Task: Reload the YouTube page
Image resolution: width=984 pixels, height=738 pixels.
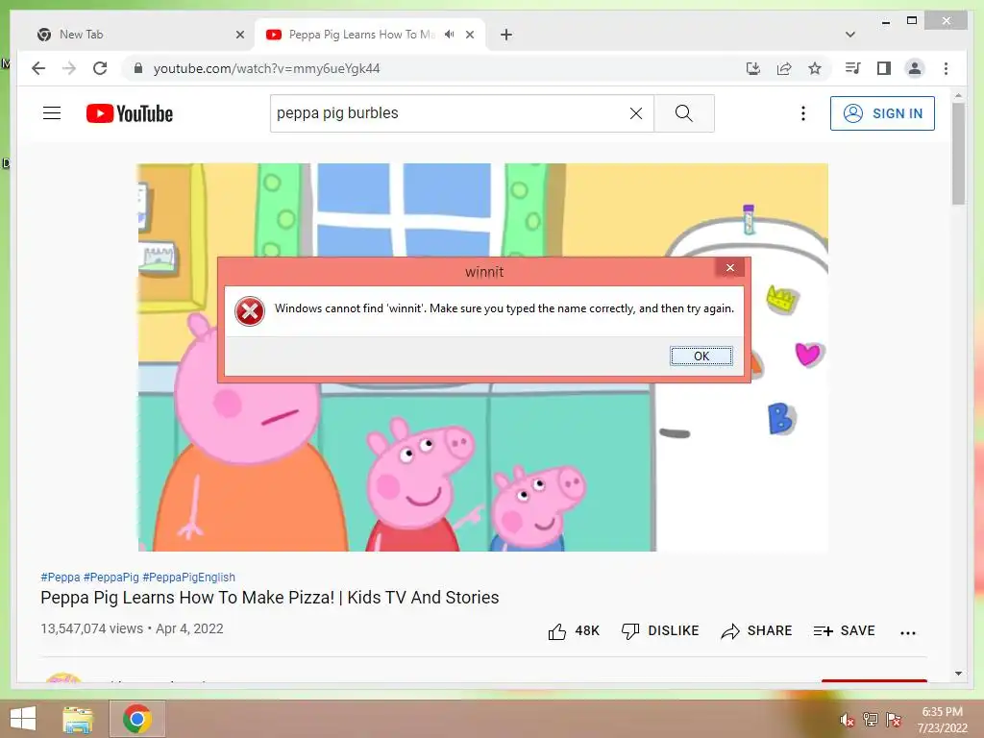Action: pyautogui.click(x=100, y=68)
